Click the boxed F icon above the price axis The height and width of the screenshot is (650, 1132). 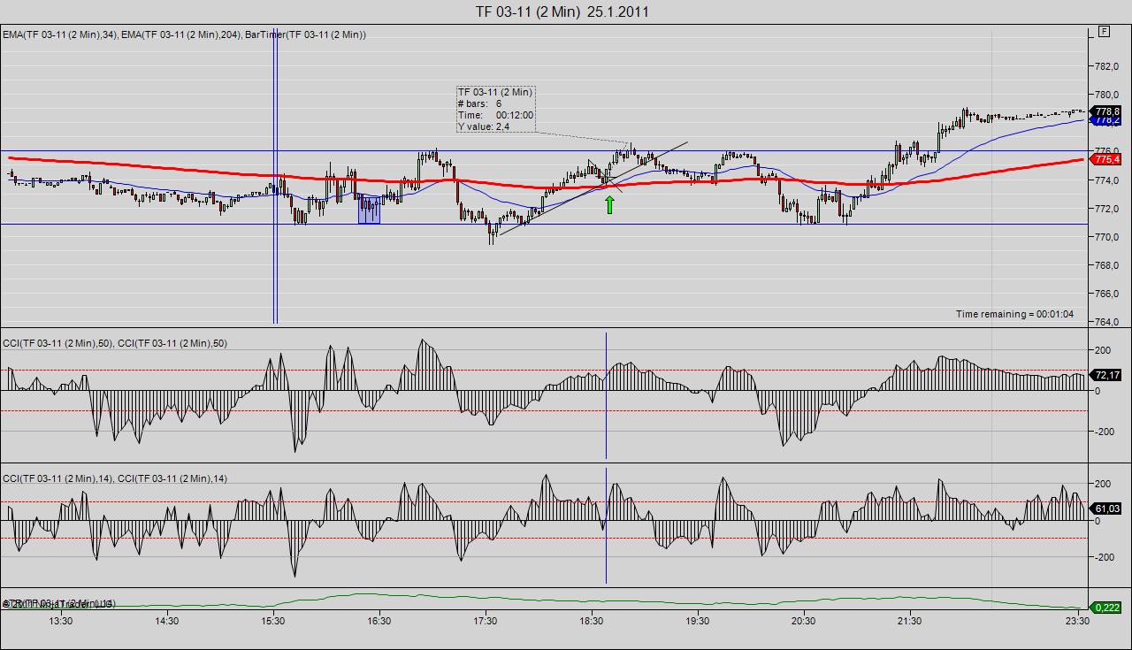tap(1104, 32)
